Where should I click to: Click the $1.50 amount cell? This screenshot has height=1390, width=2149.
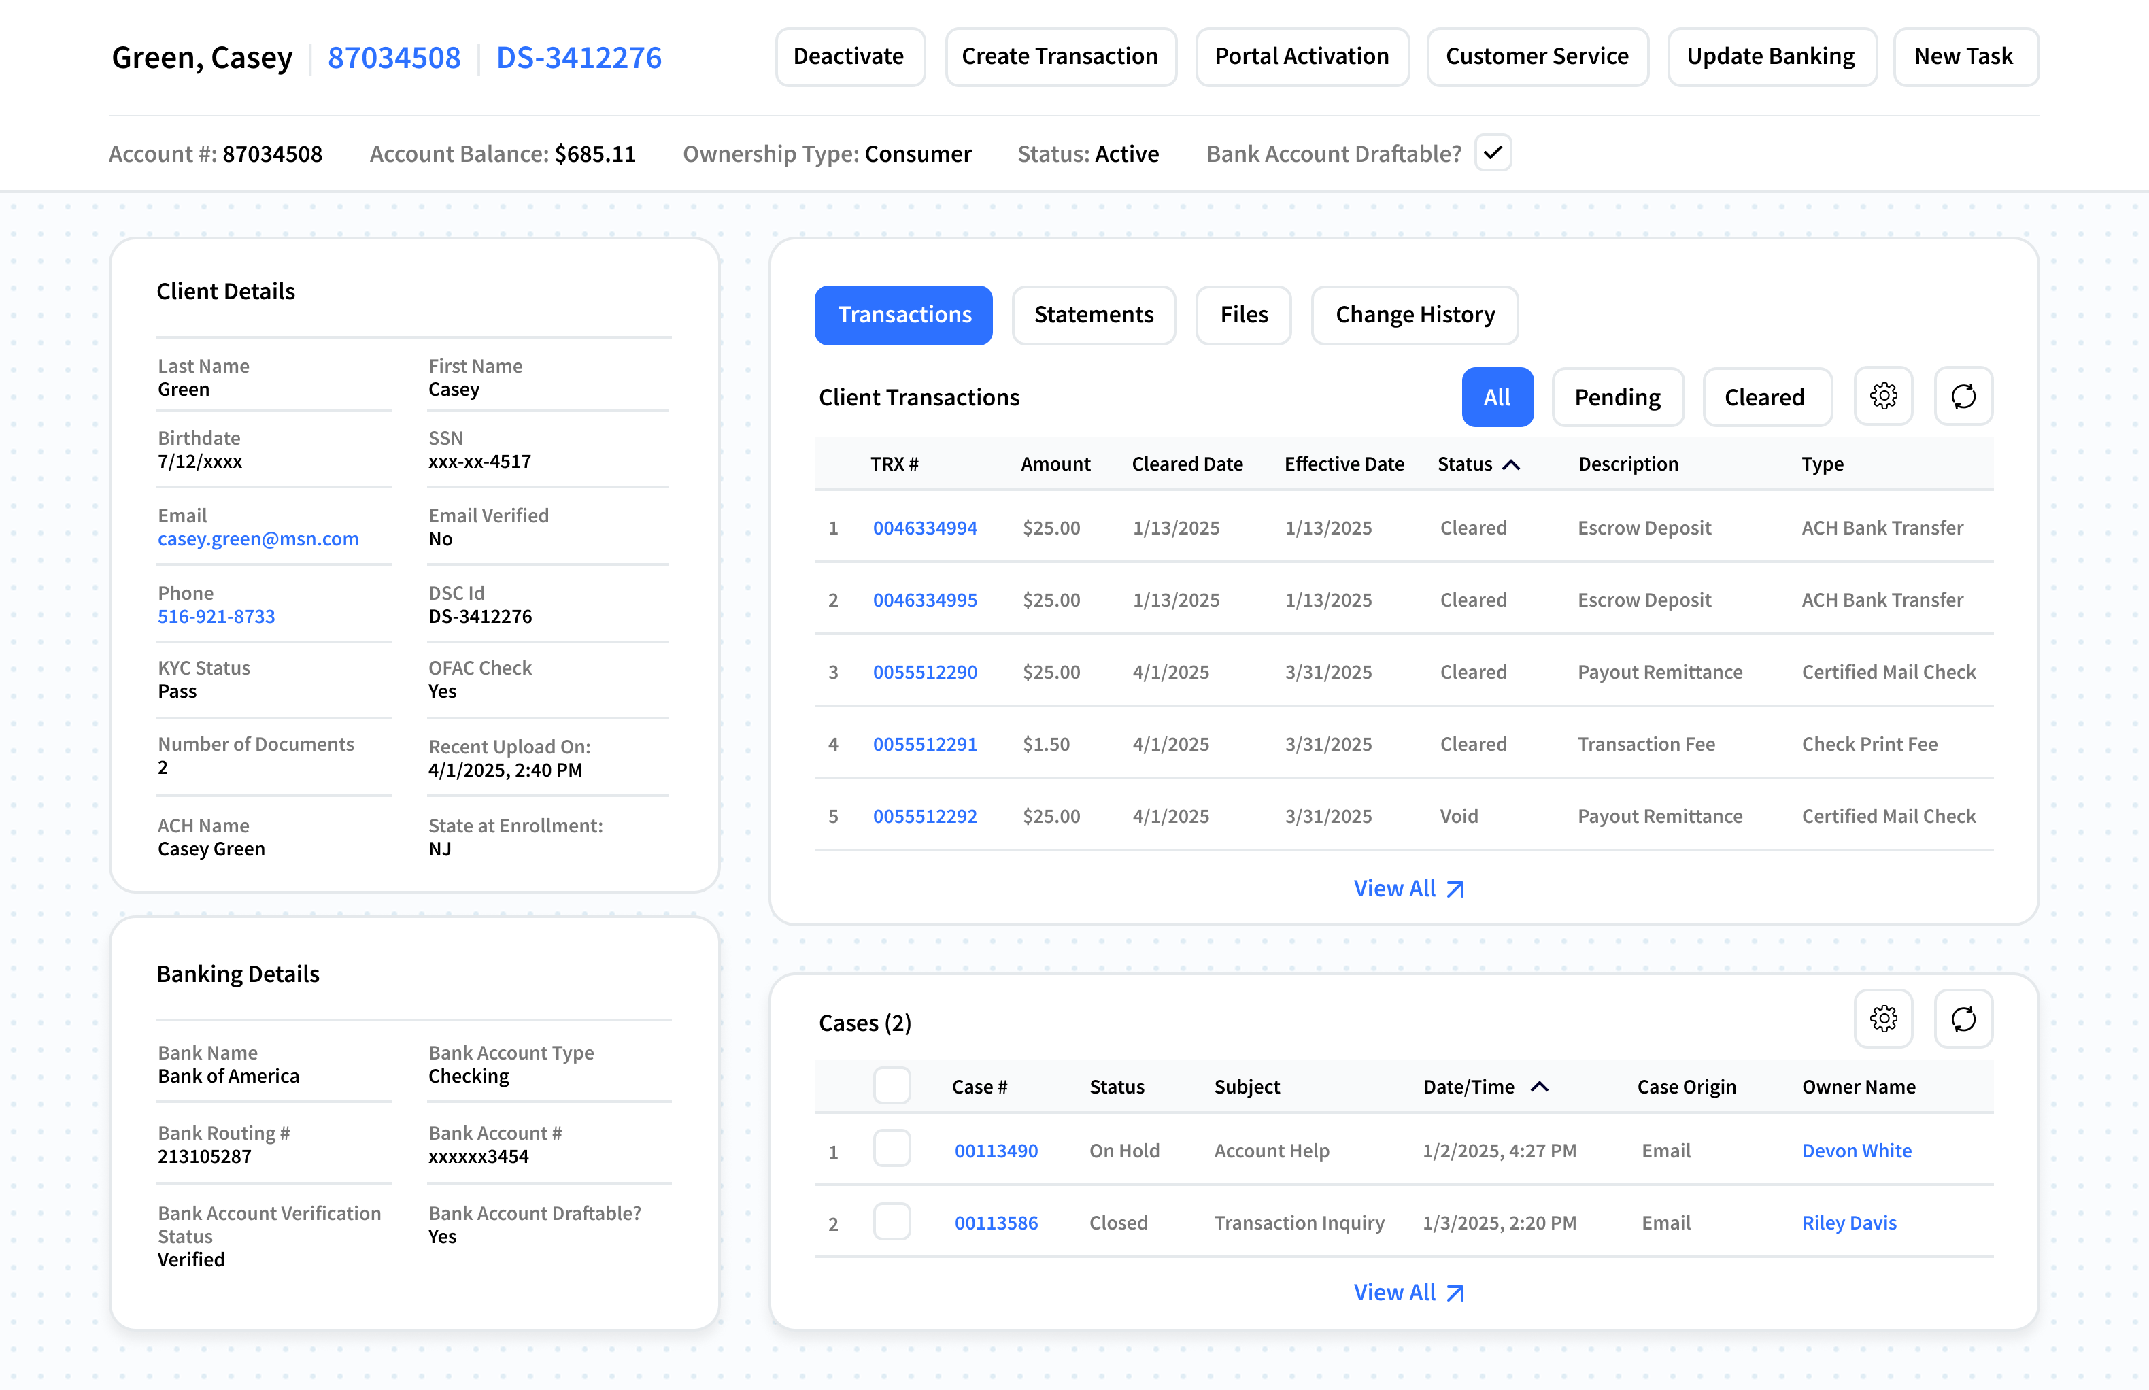point(1046,745)
